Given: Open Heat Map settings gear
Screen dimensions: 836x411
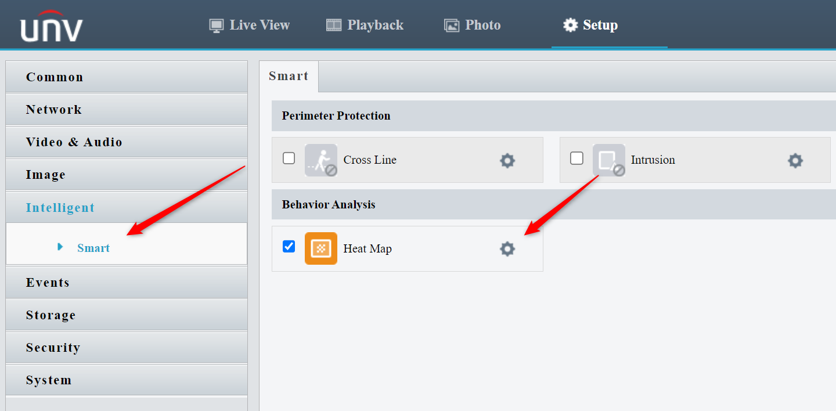Looking at the screenshot, I should point(507,249).
